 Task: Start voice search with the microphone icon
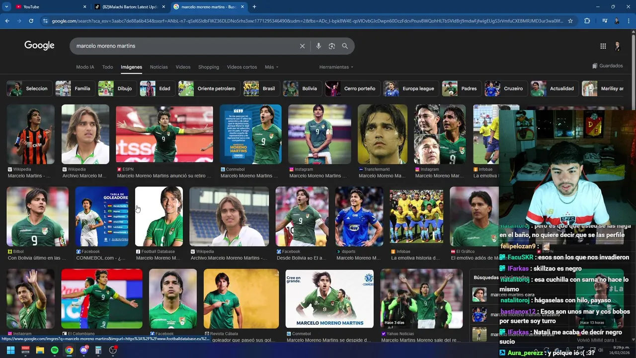[318, 46]
